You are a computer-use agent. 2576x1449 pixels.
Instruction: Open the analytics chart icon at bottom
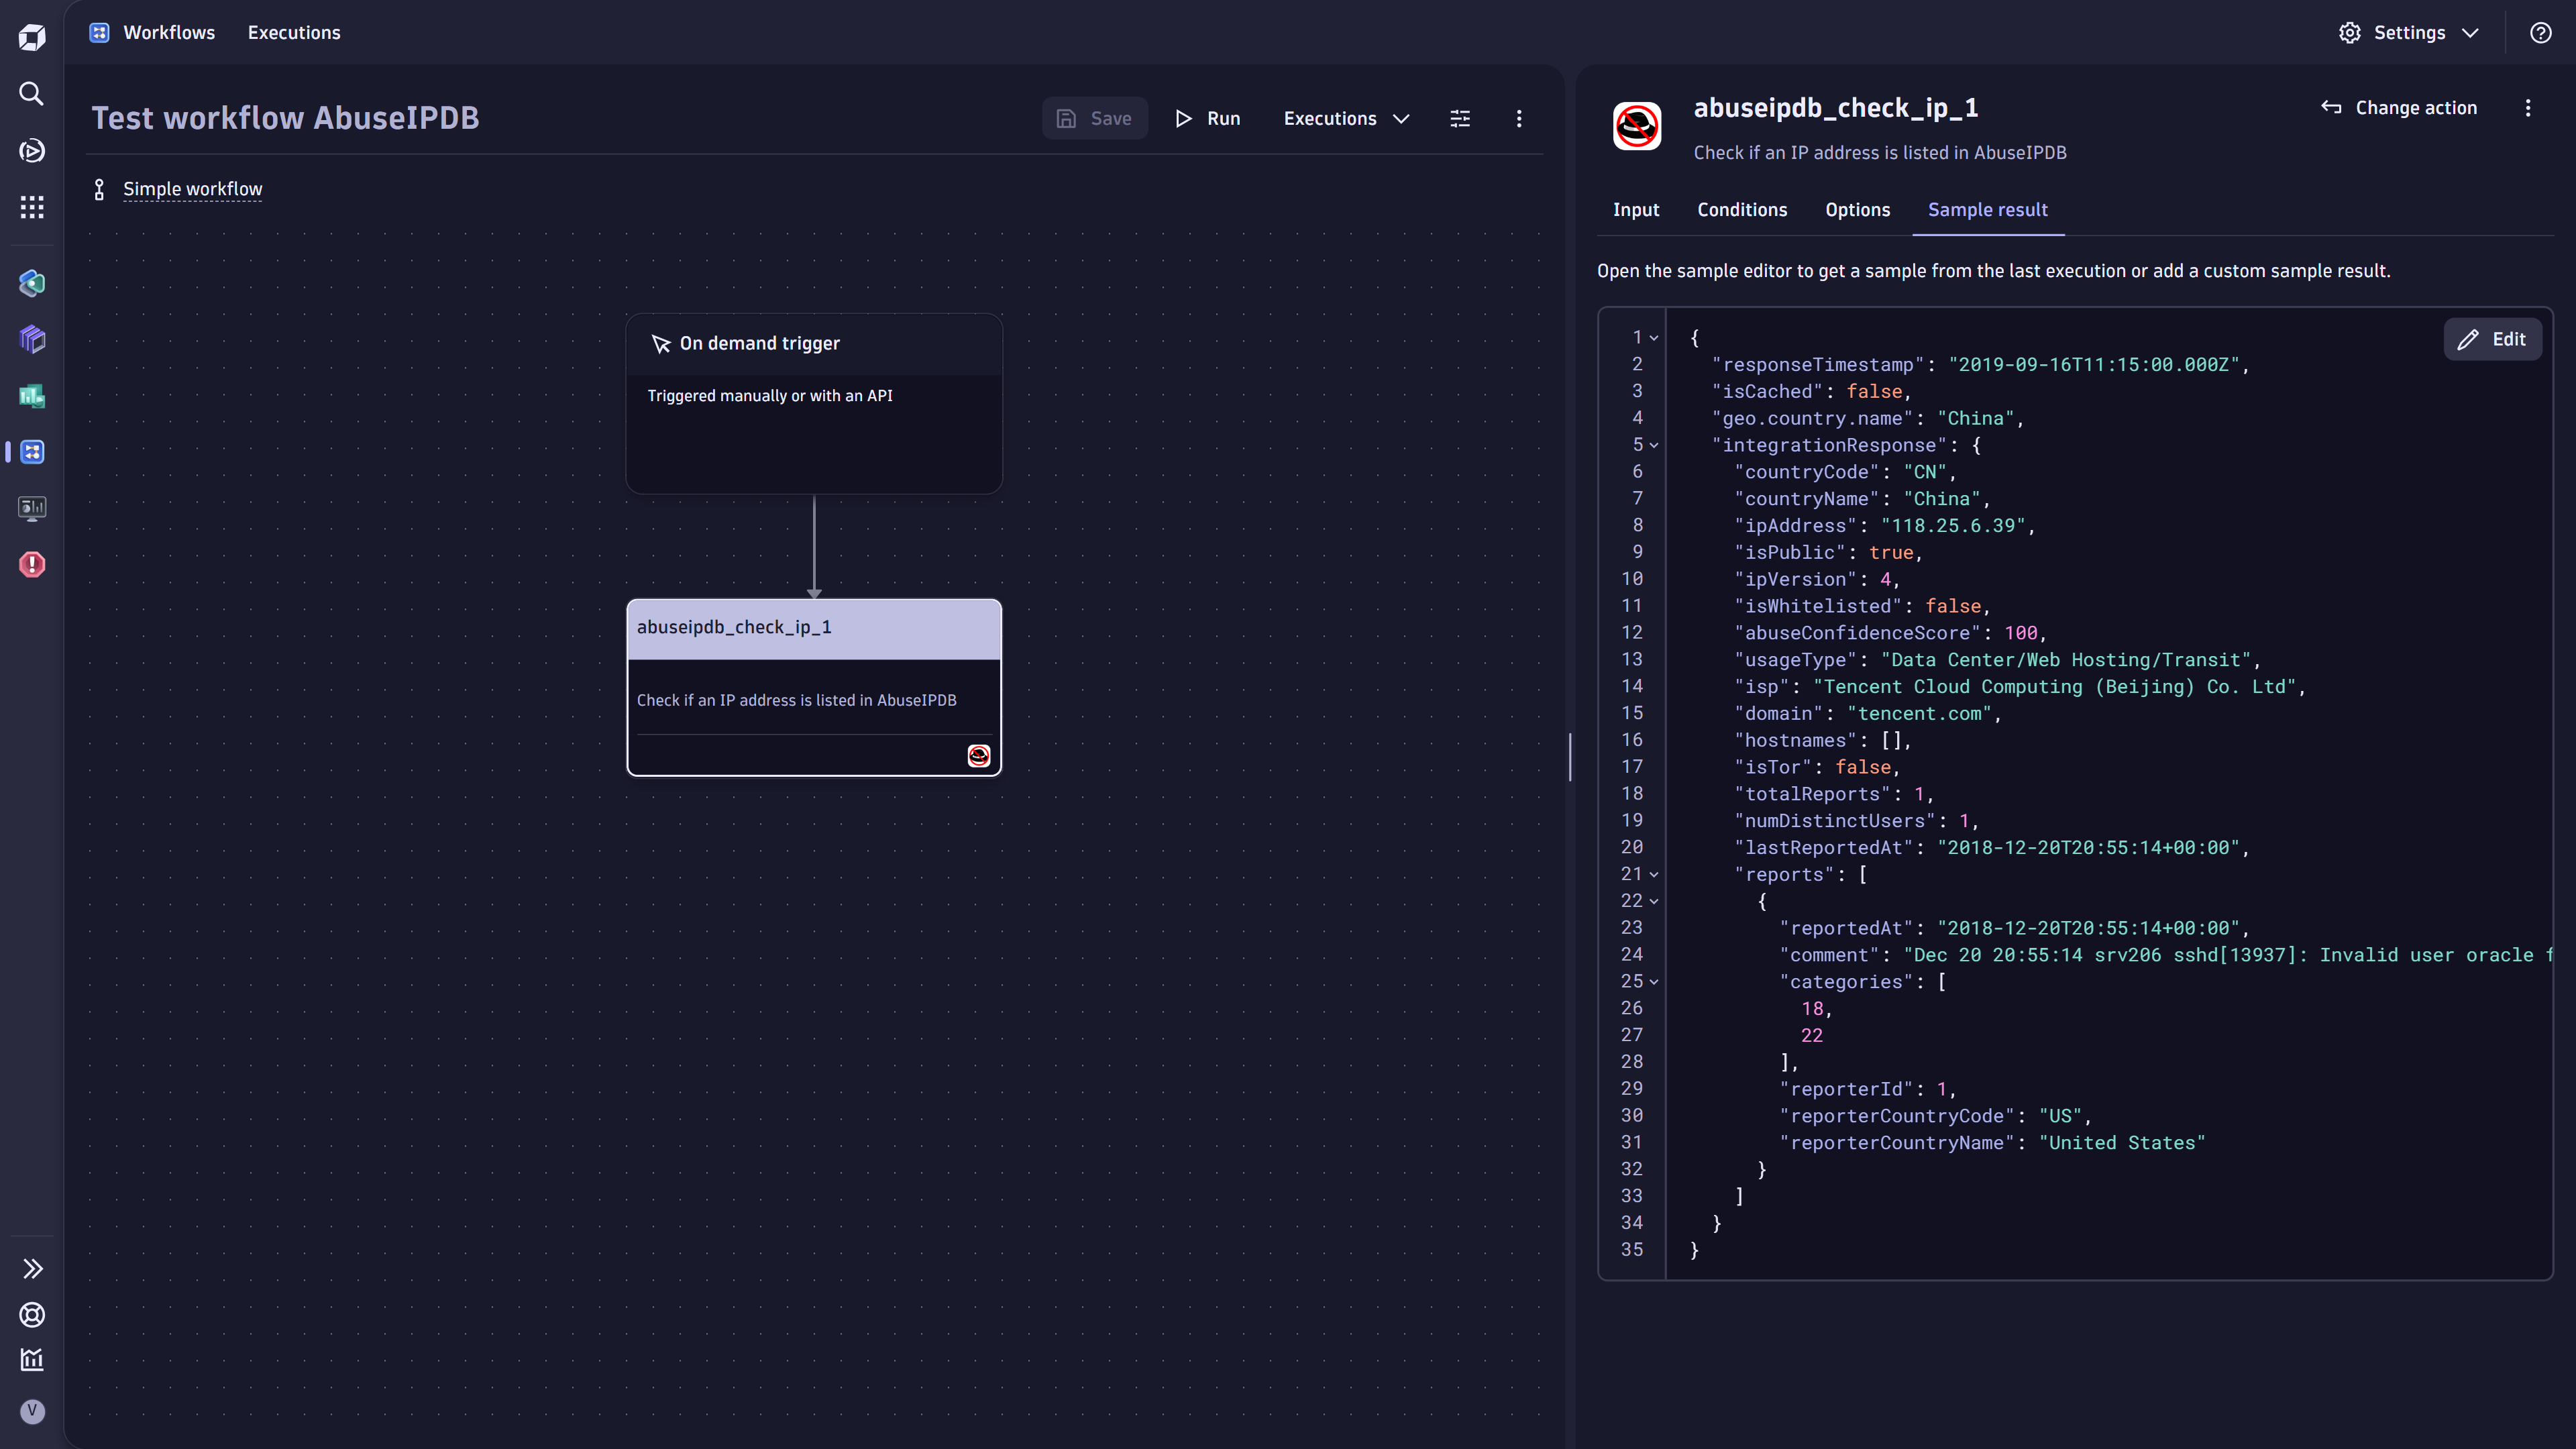coord(32,1360)
